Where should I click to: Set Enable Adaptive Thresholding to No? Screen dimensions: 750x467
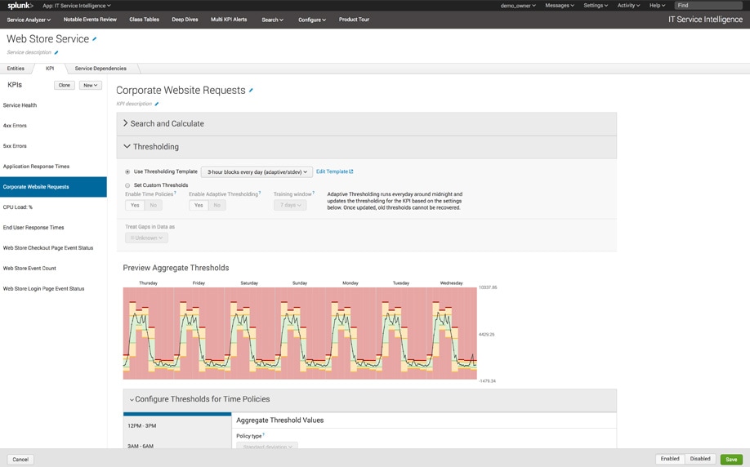pyautogui.click(x=217, y=206)
